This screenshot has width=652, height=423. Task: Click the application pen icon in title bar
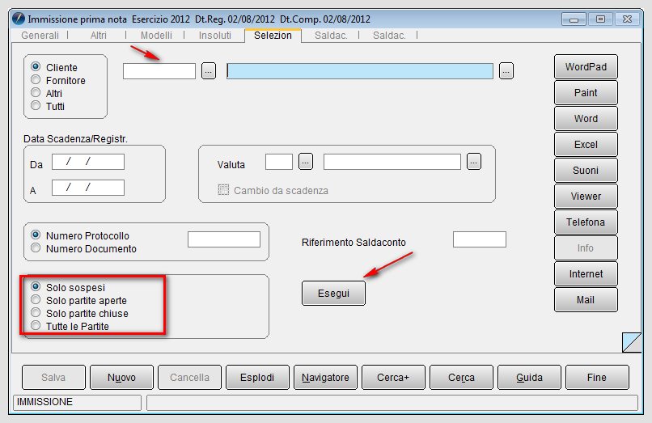pos(19,19)
